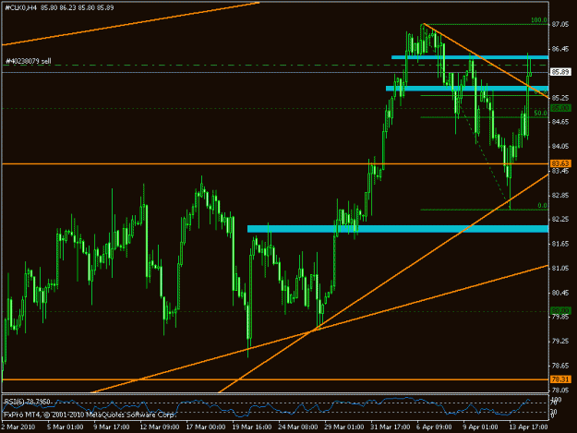
Task: Select the orange 83.63 price level tag
Action: (560, 163)
